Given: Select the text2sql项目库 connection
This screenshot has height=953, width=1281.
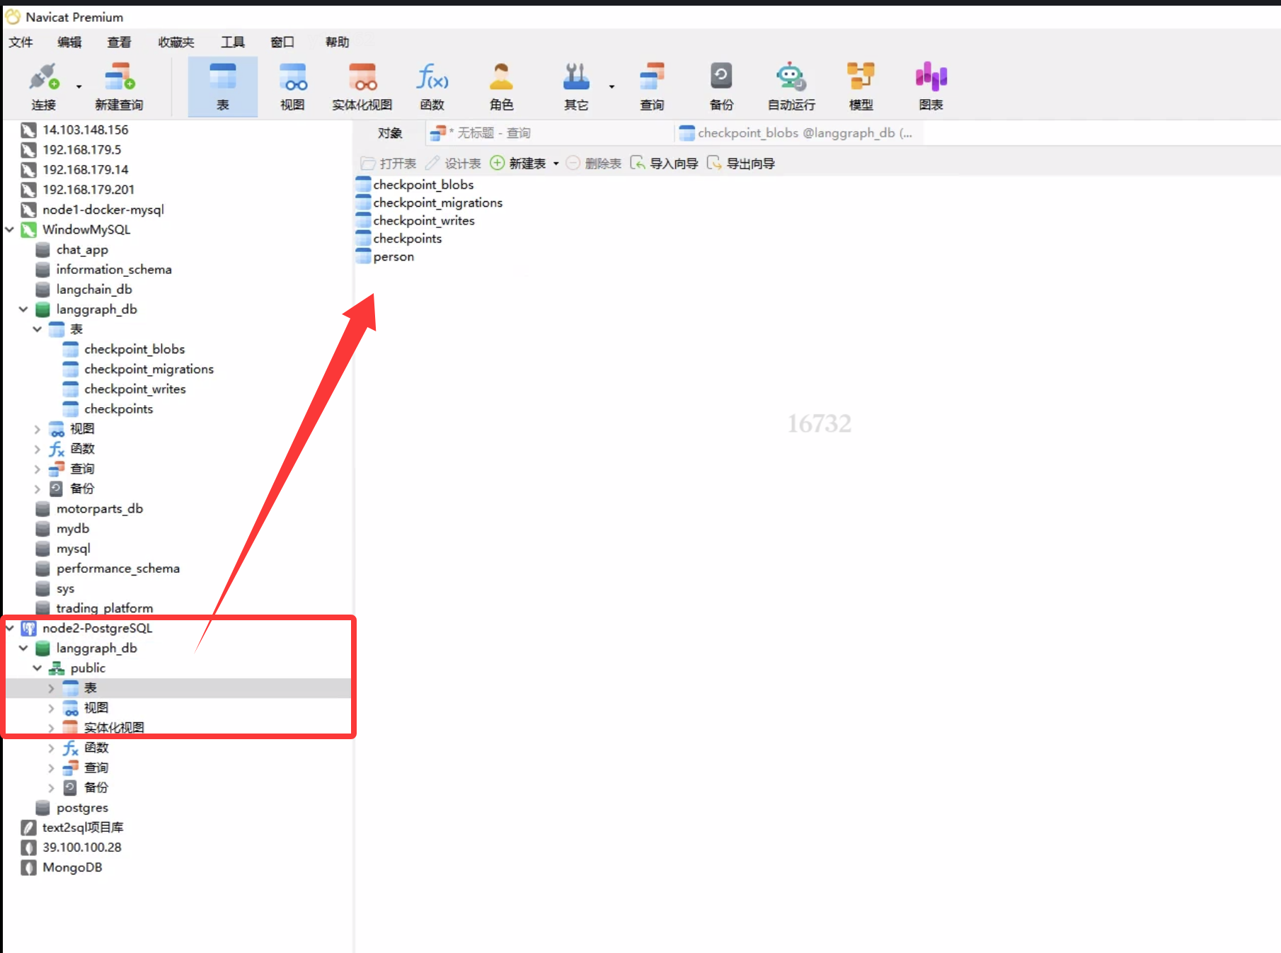Looking at the screenshot, I should 83,828.
